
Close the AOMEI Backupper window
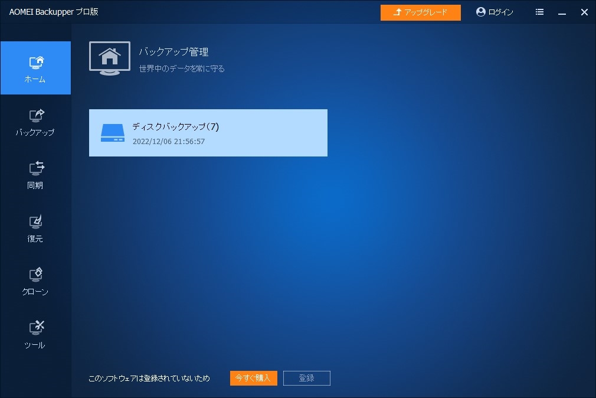[x=584, y=12]
